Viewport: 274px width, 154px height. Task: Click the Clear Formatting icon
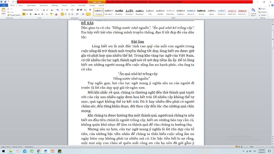[x=58, y=10]
